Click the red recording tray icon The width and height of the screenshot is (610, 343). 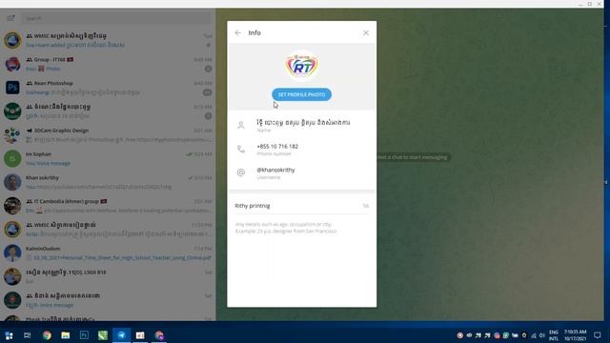459,335
